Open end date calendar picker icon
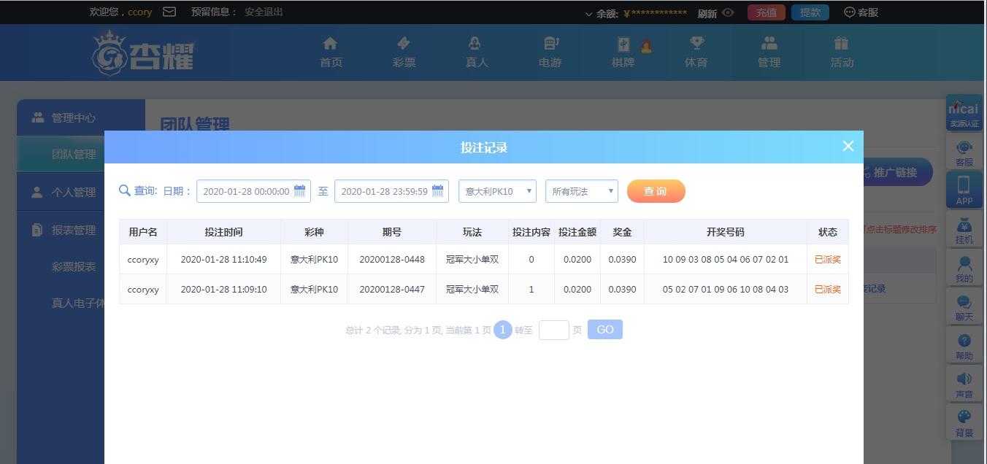 coord(437,191)
